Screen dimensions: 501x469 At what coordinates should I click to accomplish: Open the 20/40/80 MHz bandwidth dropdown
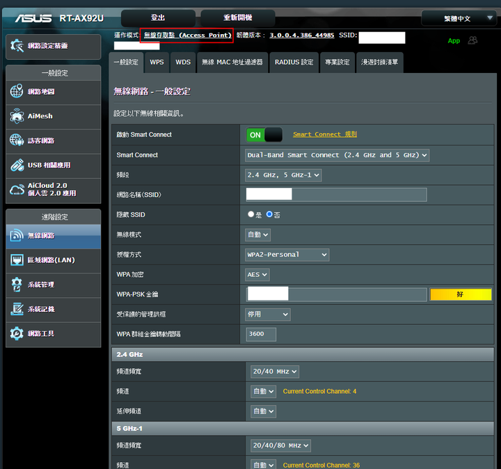tap(280, 445)
